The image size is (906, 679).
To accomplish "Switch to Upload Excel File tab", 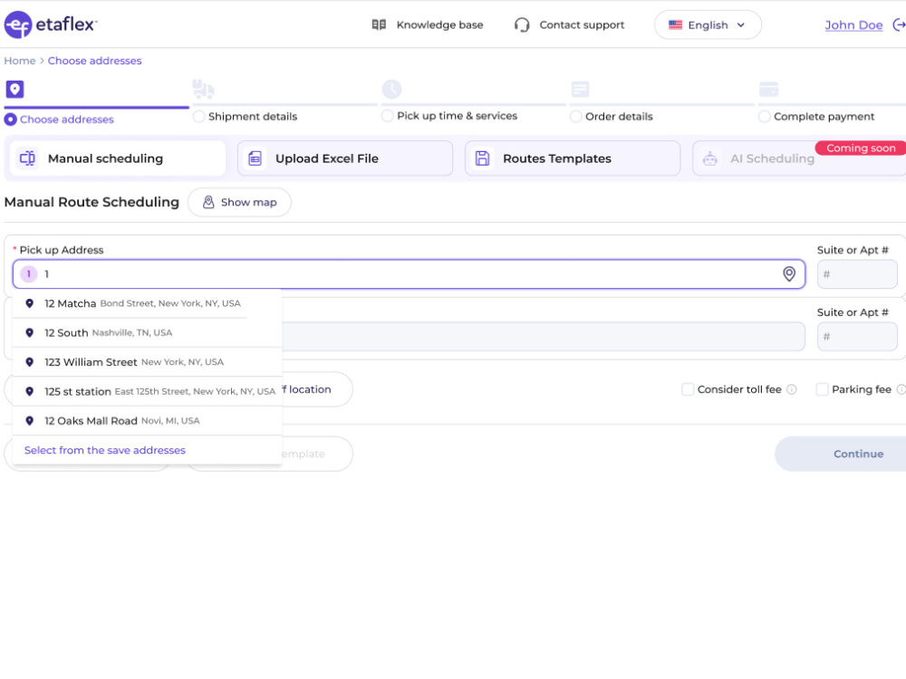I will [345, 158].
